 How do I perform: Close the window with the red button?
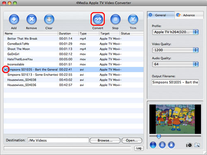4,3
